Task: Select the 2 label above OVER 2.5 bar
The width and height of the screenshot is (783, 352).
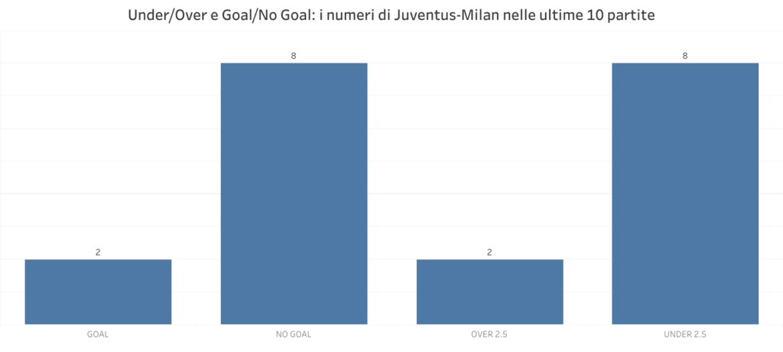Action: (x=489, y=253)
